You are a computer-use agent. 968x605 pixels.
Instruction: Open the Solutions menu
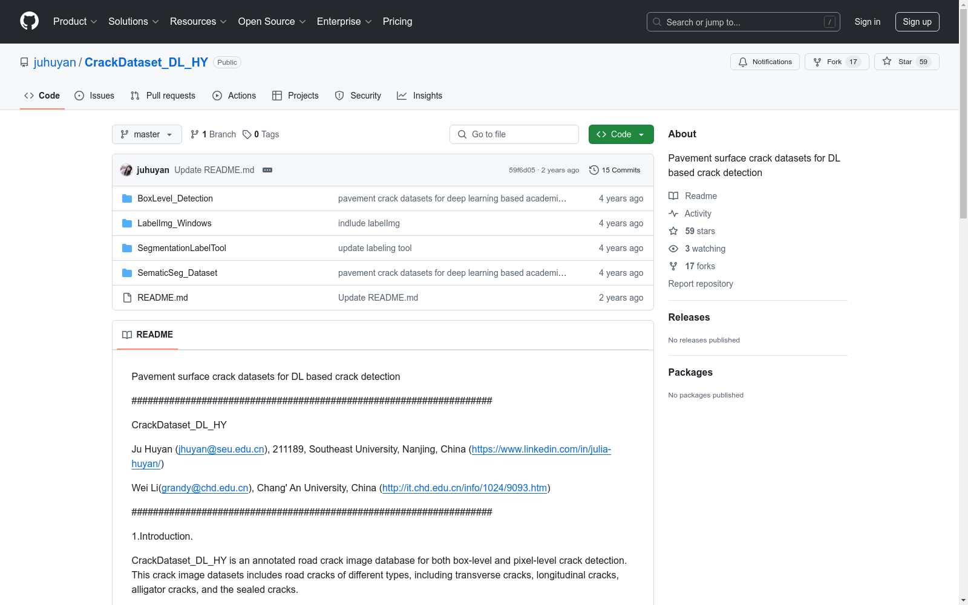coord(134,21)
